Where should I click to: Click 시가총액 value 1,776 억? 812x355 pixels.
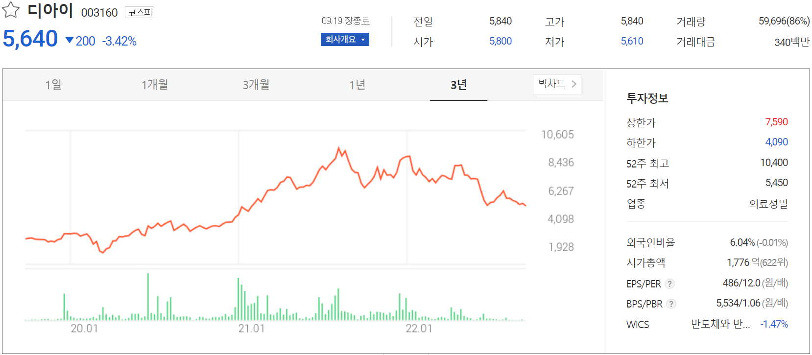coord(742,262)
